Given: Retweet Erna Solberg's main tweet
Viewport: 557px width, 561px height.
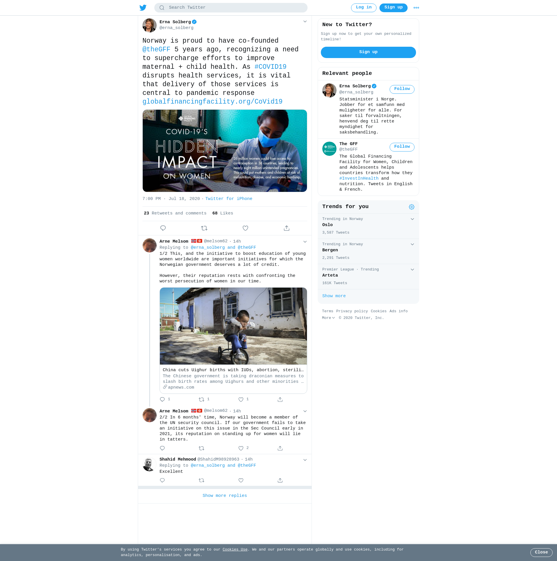Looking at the screenshot, I should pyautogui.click(x=204, y=228).
